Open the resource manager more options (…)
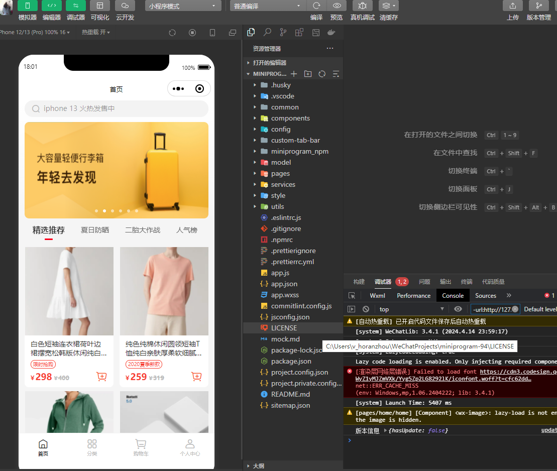The height and width of the screenshot is (471, 557). pos(330,48)
